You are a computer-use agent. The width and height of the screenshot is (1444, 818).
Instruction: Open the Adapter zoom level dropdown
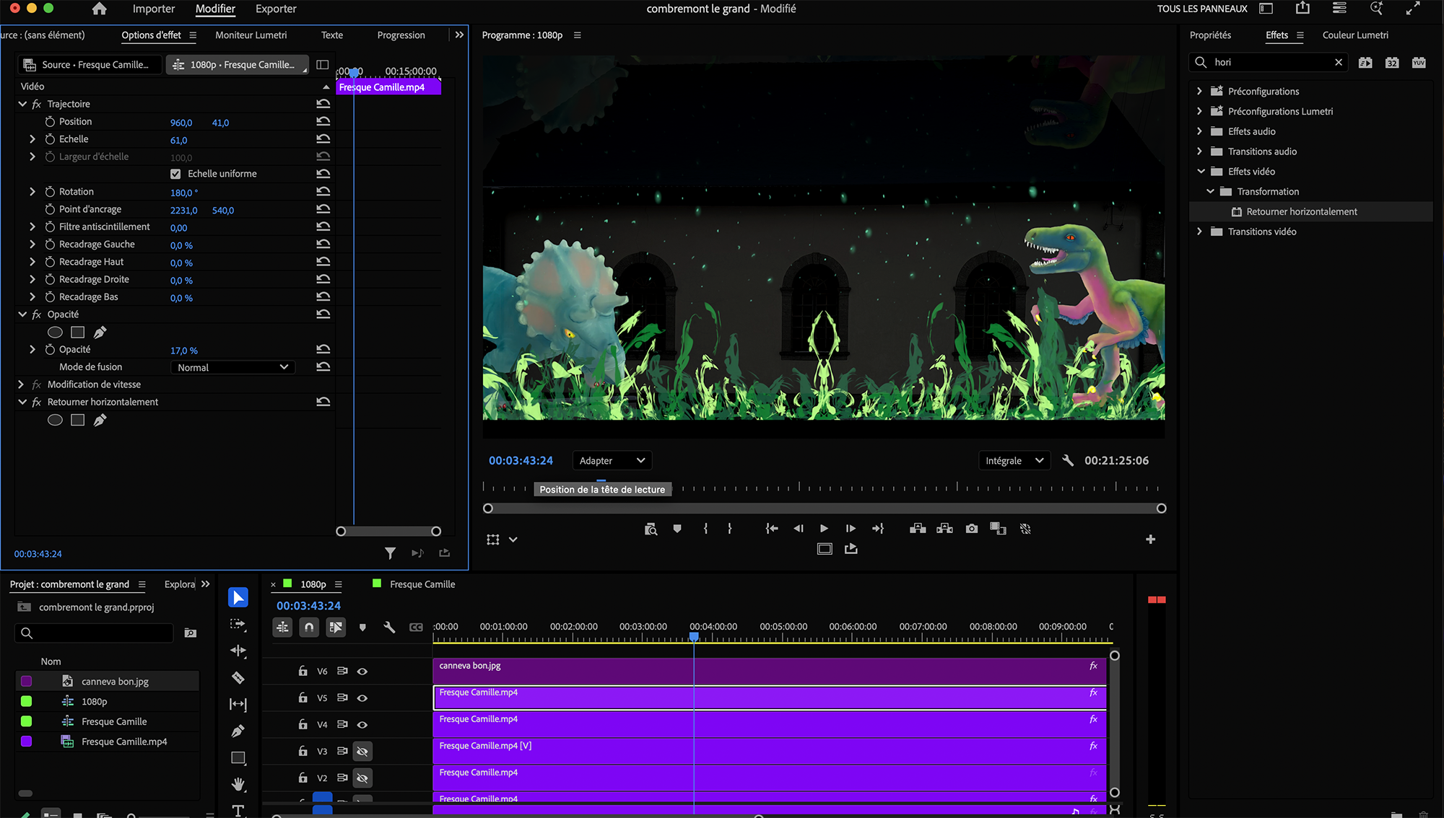611,460
